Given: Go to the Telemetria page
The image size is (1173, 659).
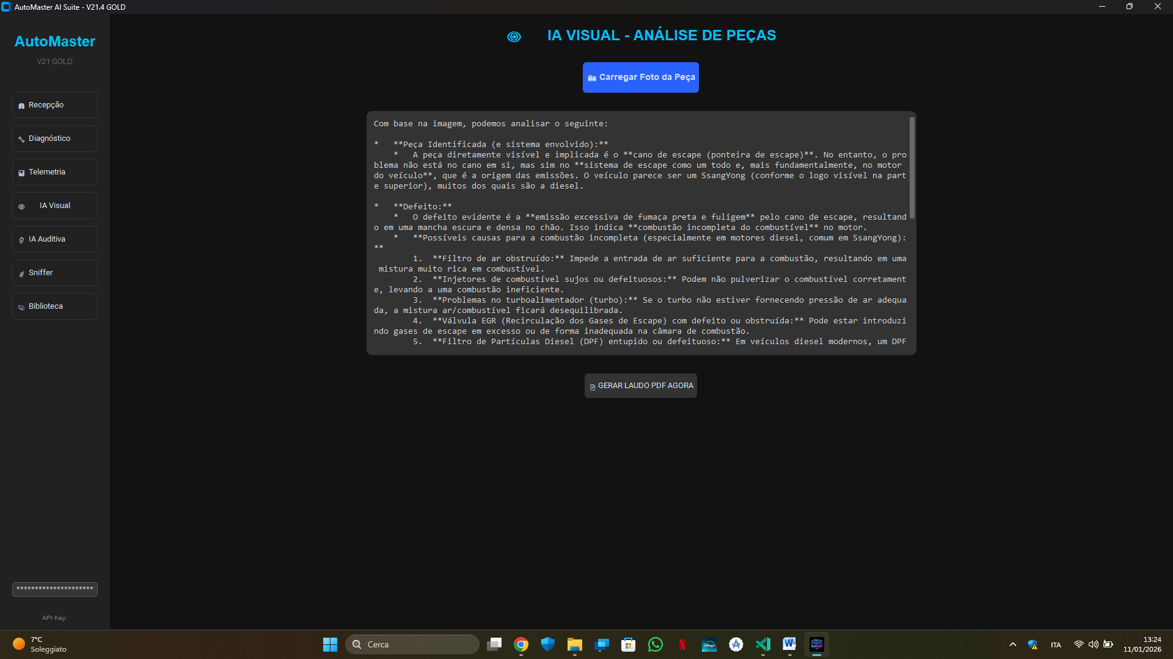Looking at the screenshot, I should coord(55,172).
